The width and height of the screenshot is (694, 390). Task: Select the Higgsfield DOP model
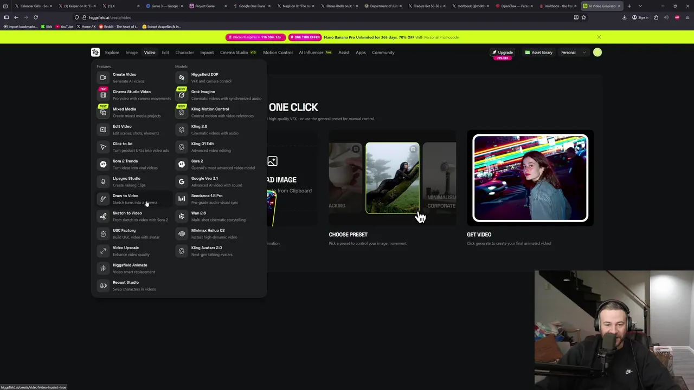click(x=219, y=77)
